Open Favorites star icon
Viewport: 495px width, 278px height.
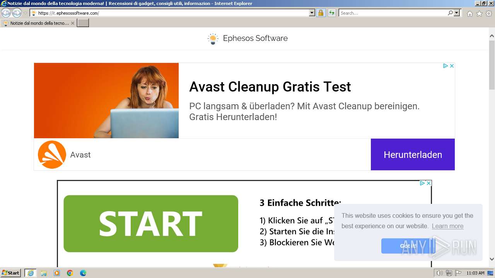[479, 14]
